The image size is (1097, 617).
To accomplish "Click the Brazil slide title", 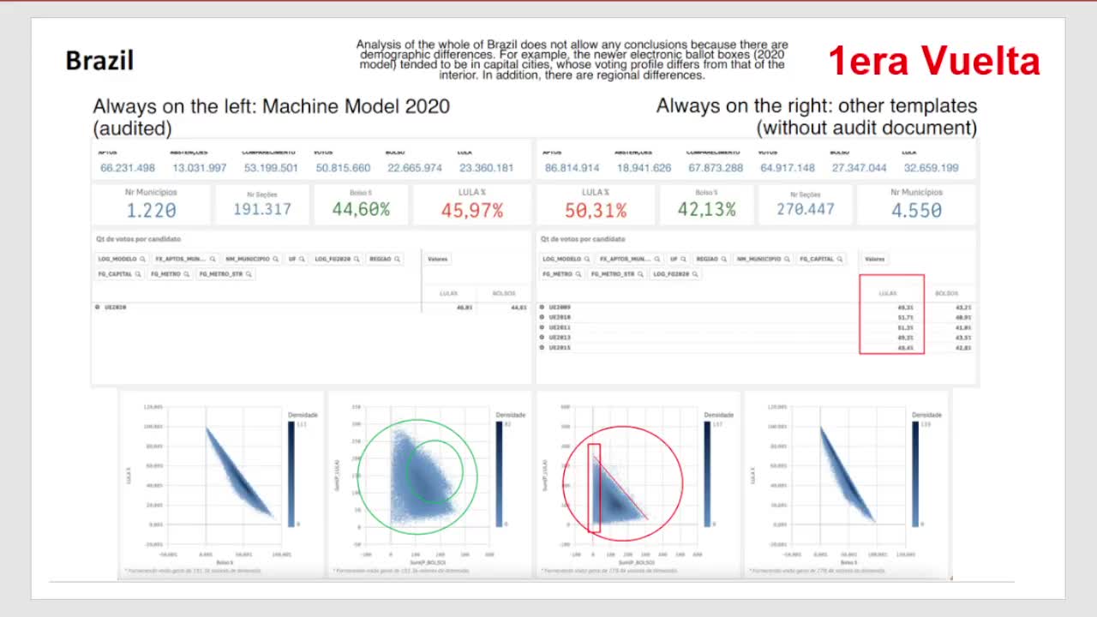I will click(99, 61).
